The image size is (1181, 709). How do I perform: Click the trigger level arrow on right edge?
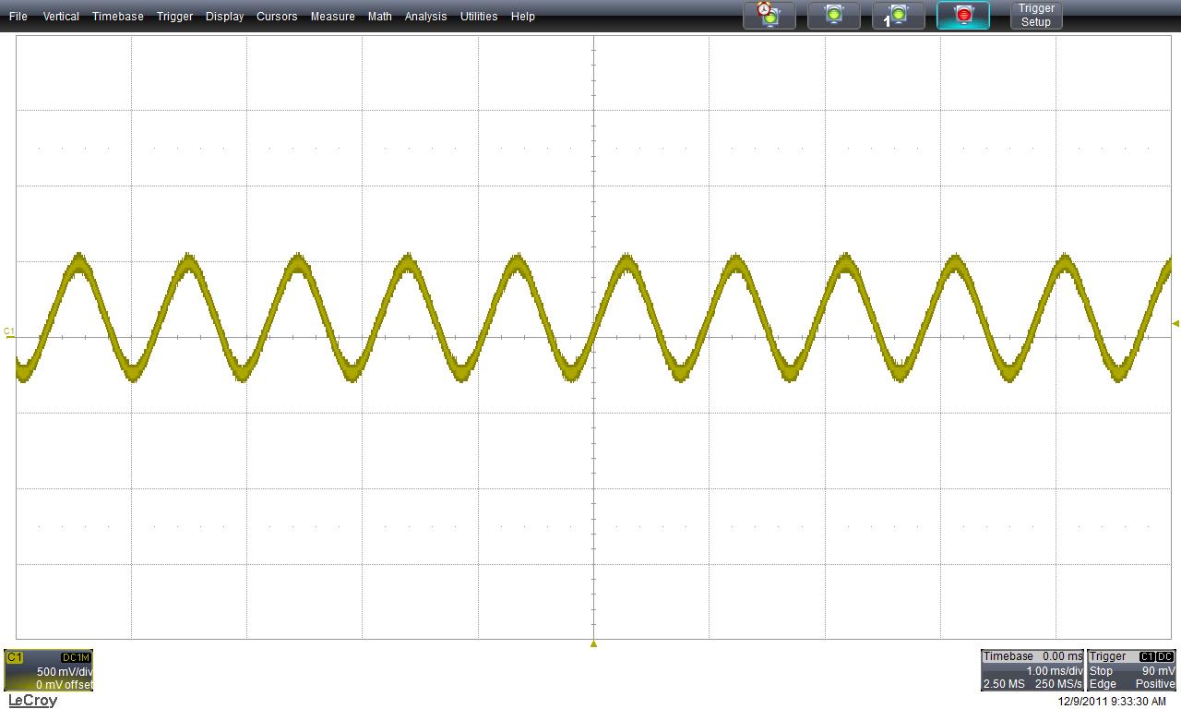(x=1175, y=323)
